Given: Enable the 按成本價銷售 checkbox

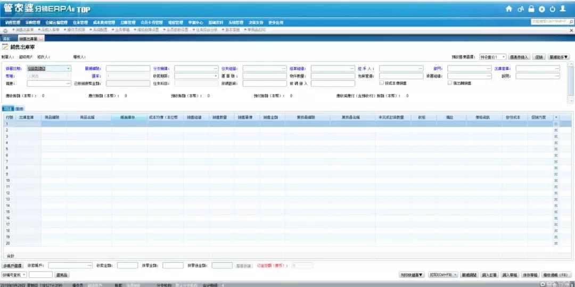Looking at the screenshot, I should [x=381, y=83].
